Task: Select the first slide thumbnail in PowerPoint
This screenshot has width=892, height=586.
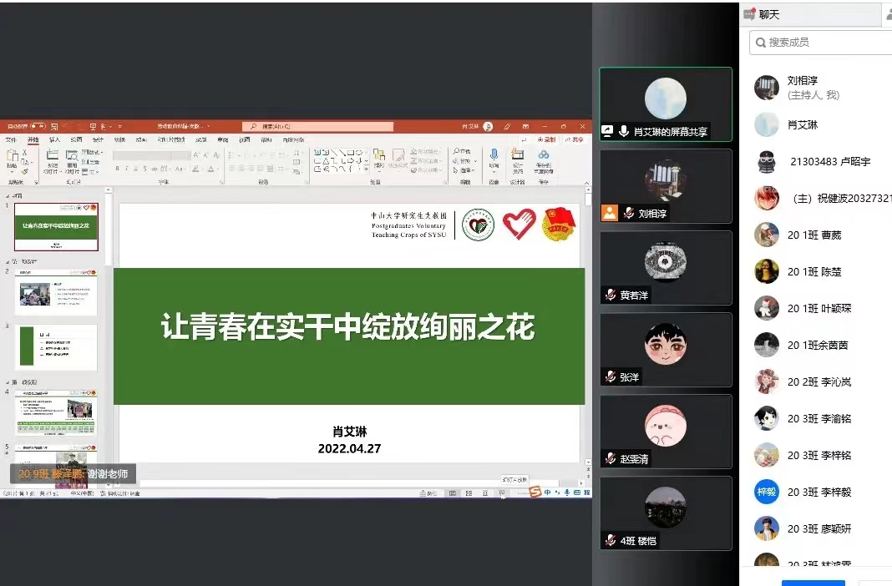Action: pyautogui.click(x=56, y=226)
